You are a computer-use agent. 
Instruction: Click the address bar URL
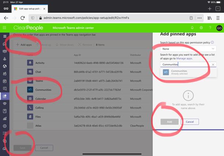[86, 18]
